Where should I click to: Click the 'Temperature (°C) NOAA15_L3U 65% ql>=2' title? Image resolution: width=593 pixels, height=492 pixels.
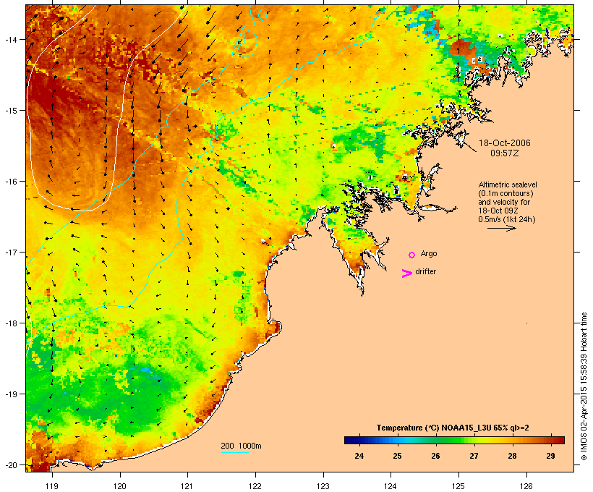point(453,428)
